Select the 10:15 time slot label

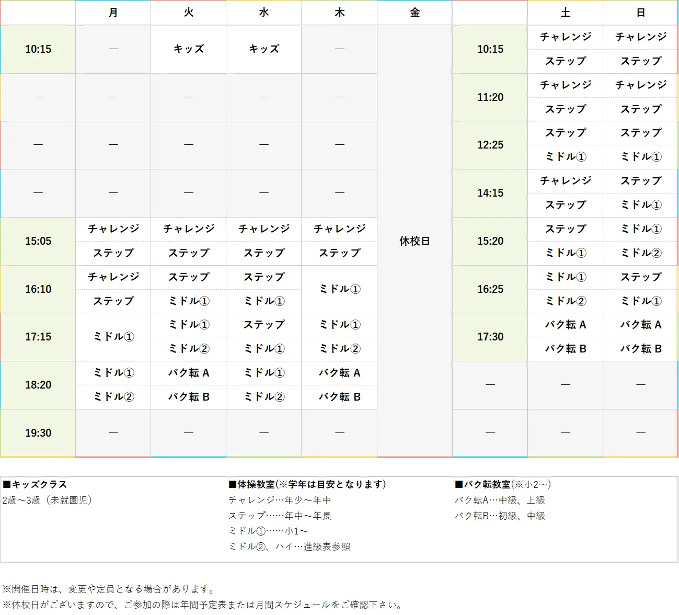point(38,49)
